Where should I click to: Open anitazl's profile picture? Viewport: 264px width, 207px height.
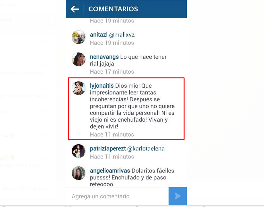(x=78, y=37)
